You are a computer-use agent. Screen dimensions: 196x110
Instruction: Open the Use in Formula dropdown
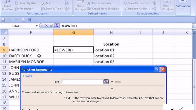100,3
